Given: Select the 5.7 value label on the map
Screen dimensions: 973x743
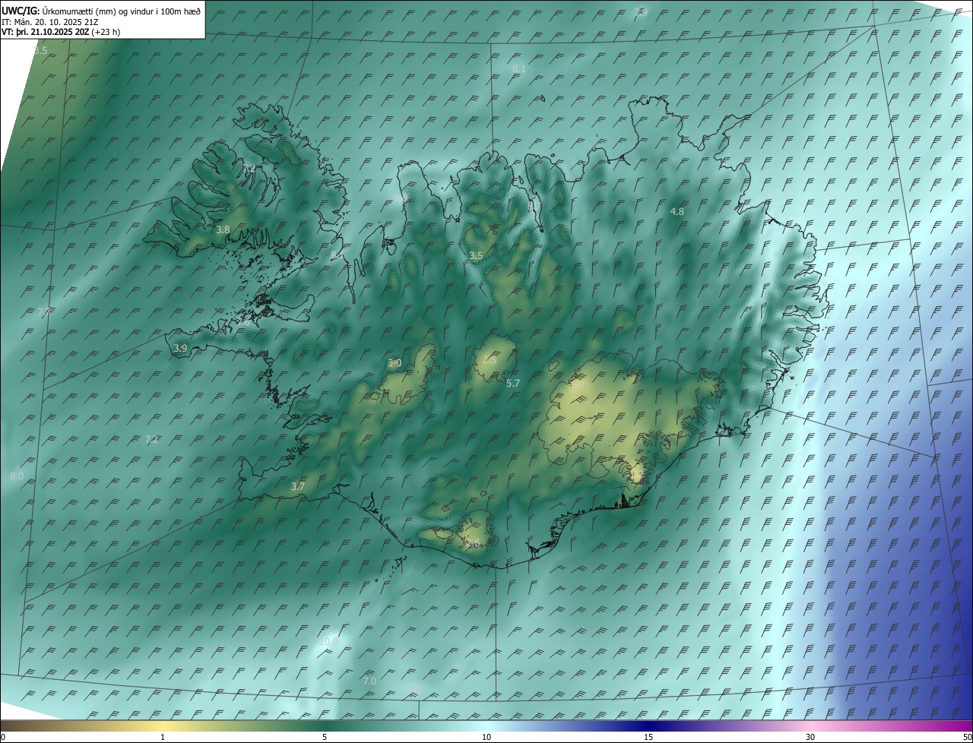Looking at the screenshot, I should click(513, 384).
